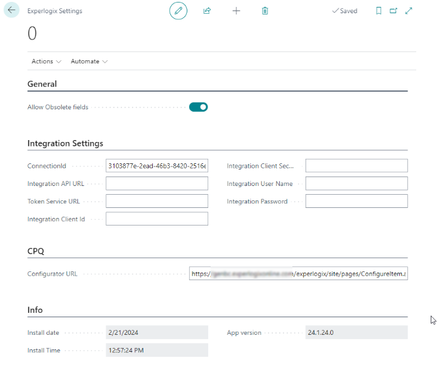Click the pencil edit icon
This screenshot has width=437, height=370.
point(179,11)
